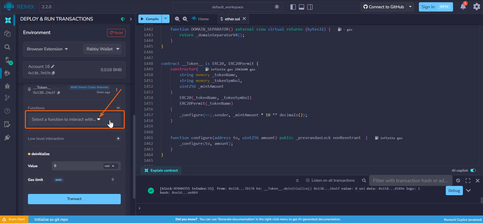Open the Select a function dropdown

click(74, 120)
